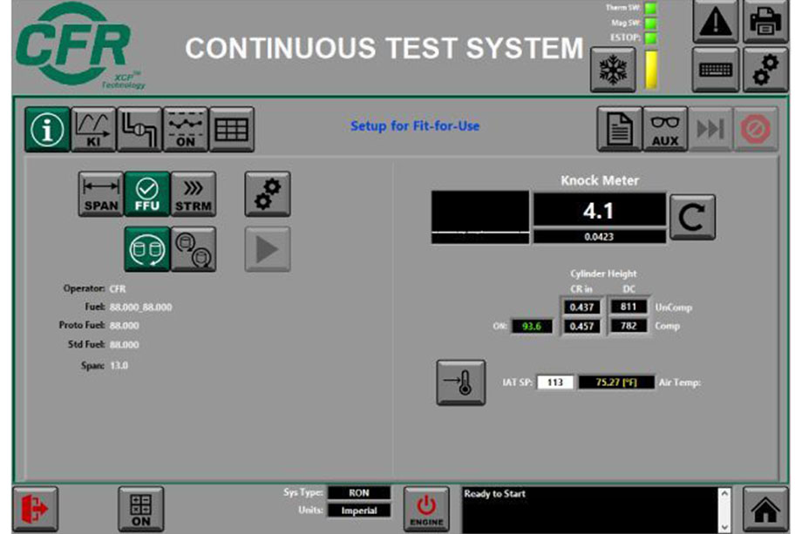Open the data table view
The image size is (802, 534).
[231, 130]
